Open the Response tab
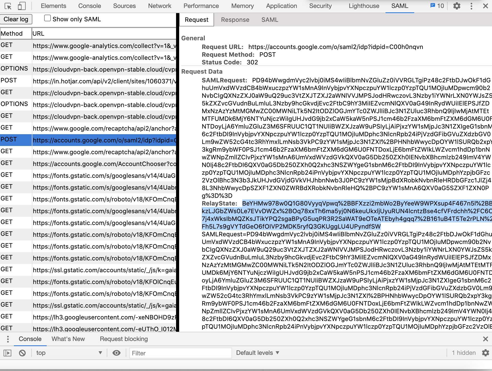The width and height of the screenshot is (492, 371). pyautogui.click(x=235, y=20)
